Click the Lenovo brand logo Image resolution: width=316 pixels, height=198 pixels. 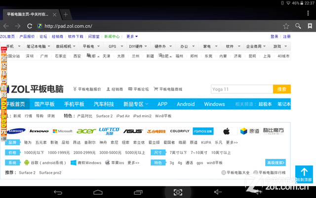point(39,131)
